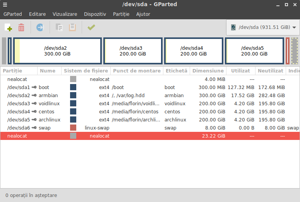Image resolution: width=300 pixels, height=202 pixels.
Task: Click the key icon next to /dev/sda2
Action: tap(34, 95)
